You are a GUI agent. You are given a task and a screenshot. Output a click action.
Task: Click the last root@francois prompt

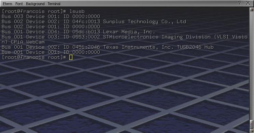pyautogui.click(x=34, y=57)
